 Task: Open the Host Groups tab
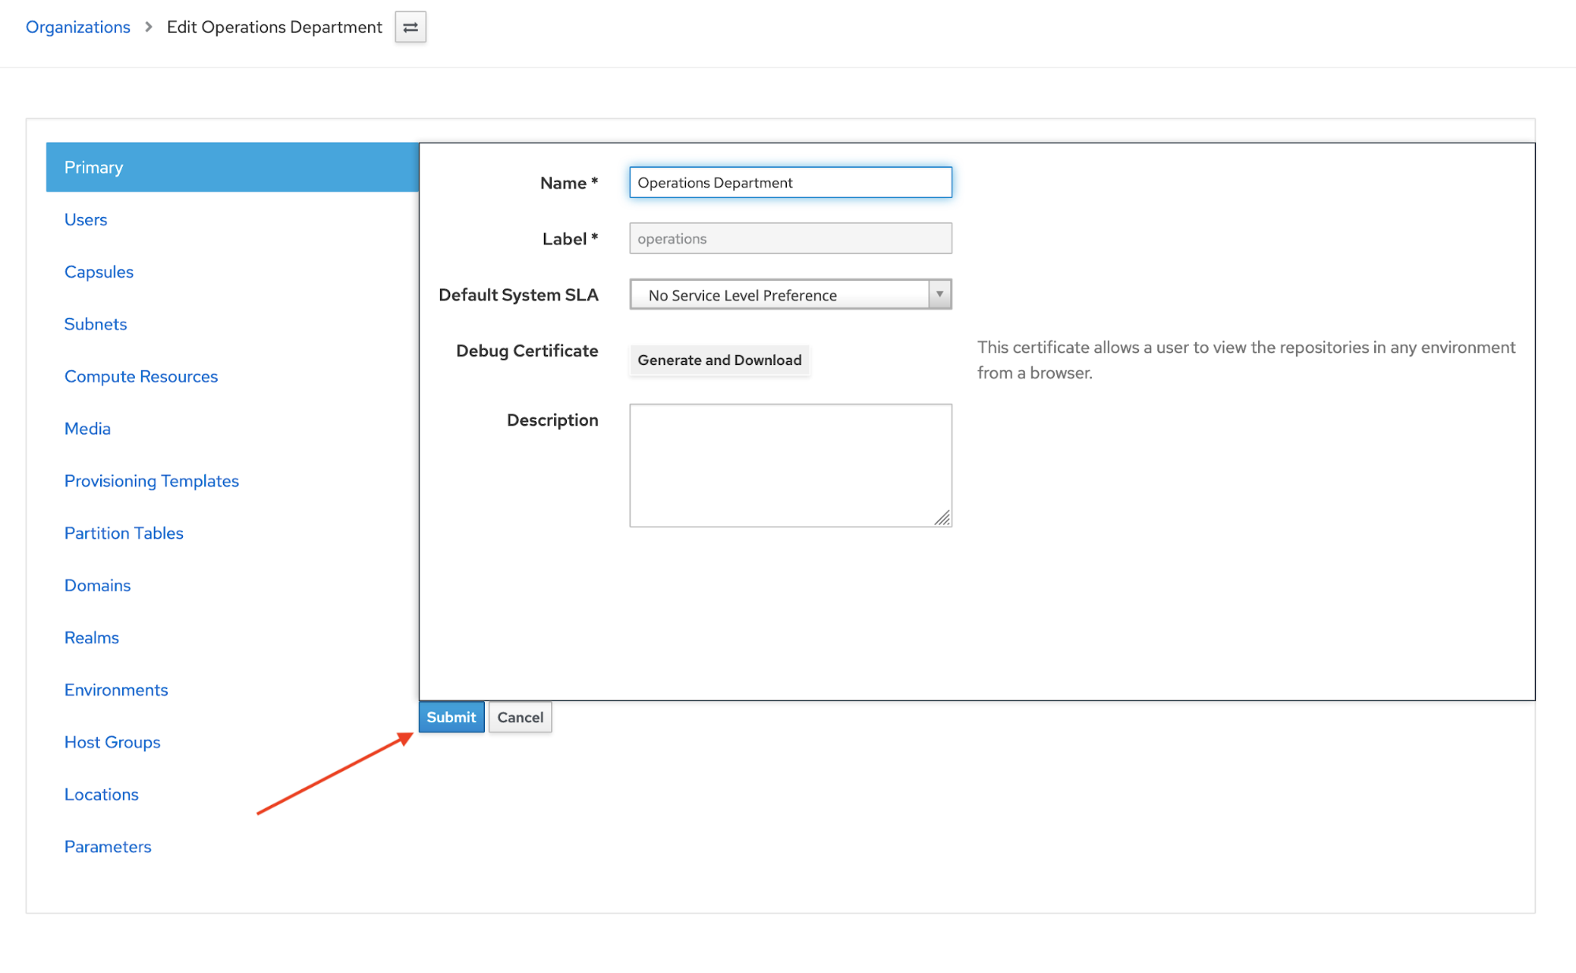click(x=112, y=742)
